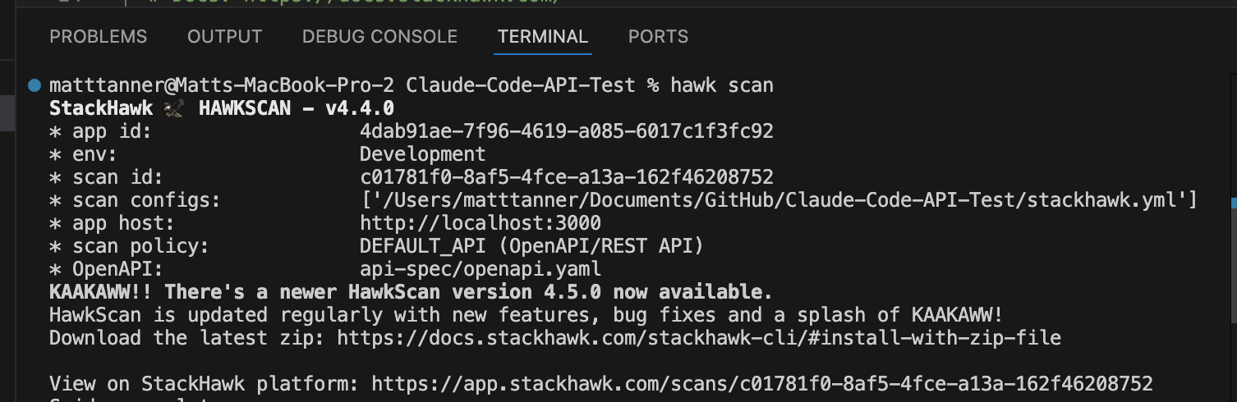Show the PORTS tab
This screenshot has width=1237, height=402.
(658, 37)
